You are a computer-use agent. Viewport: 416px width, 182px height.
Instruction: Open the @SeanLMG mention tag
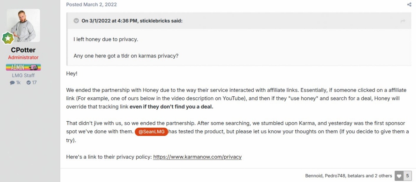tap(151, 132)
